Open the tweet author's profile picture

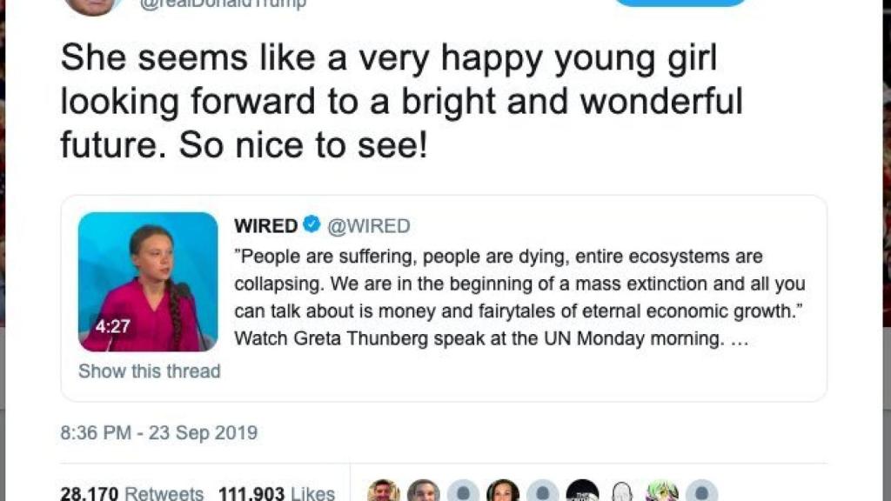[91, 4]
